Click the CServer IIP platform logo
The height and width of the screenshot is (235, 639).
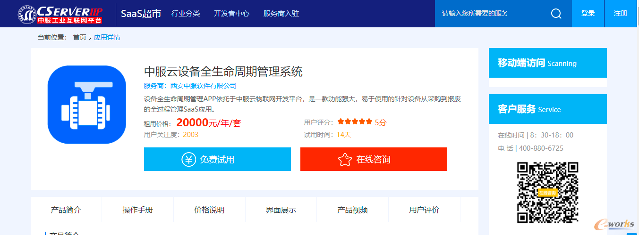point(60,14)
